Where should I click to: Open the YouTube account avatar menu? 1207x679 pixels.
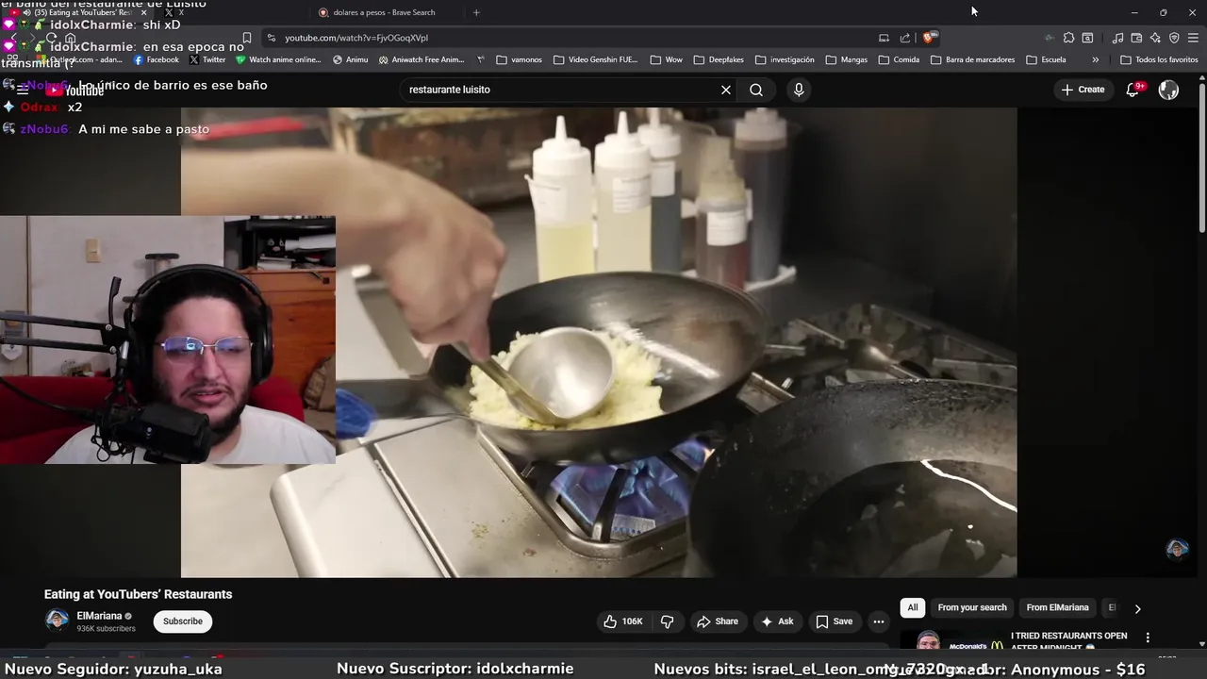(x=1168, y=90)
